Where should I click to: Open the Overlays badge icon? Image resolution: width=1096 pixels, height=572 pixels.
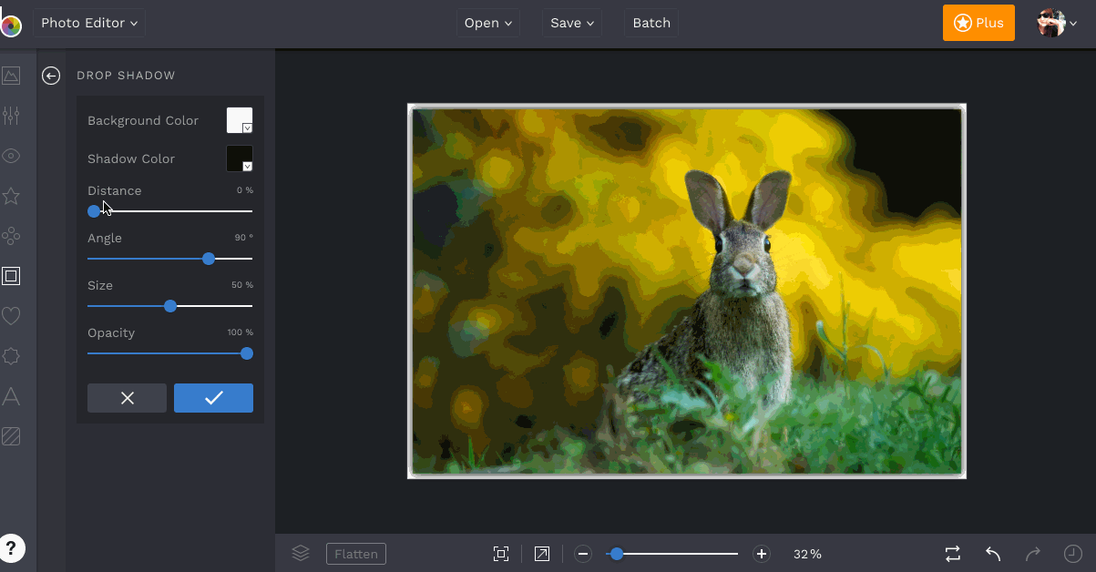(11, 356)
